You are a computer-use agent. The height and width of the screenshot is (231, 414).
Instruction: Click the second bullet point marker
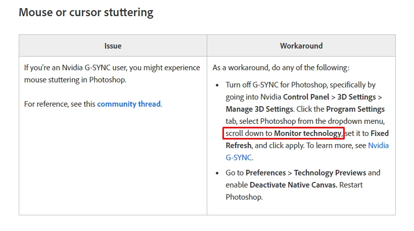[x=217, y=173]
